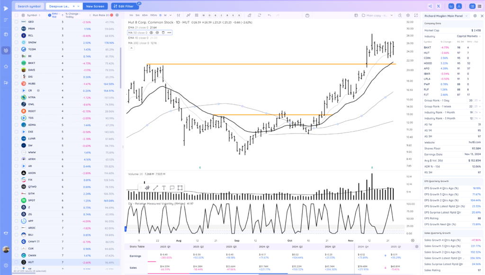Open the Edit Filter button
The image size is (485, 275).
pyautogui.click(x=124, y=6)
